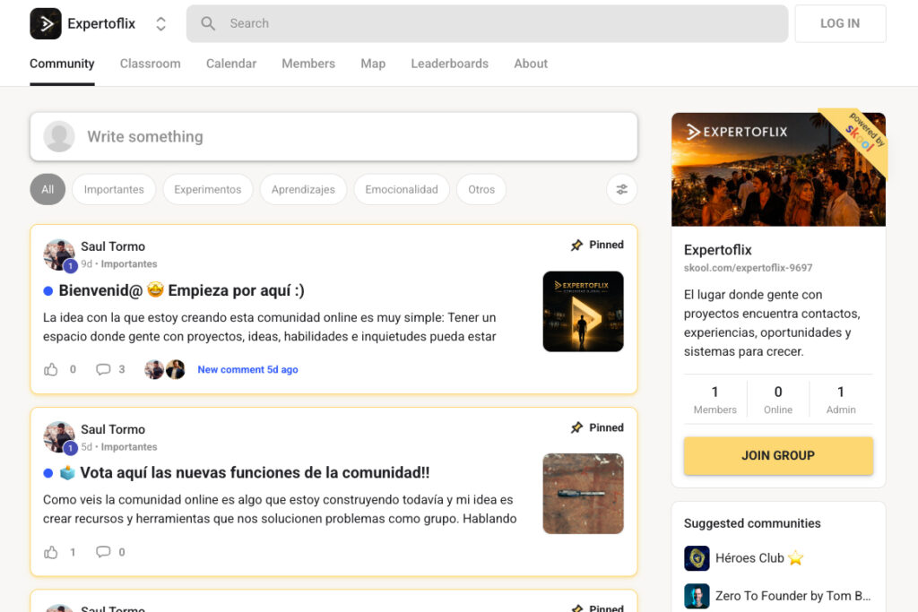View the Leaderboards tab
918x612 pixels.
coord(450,64)
